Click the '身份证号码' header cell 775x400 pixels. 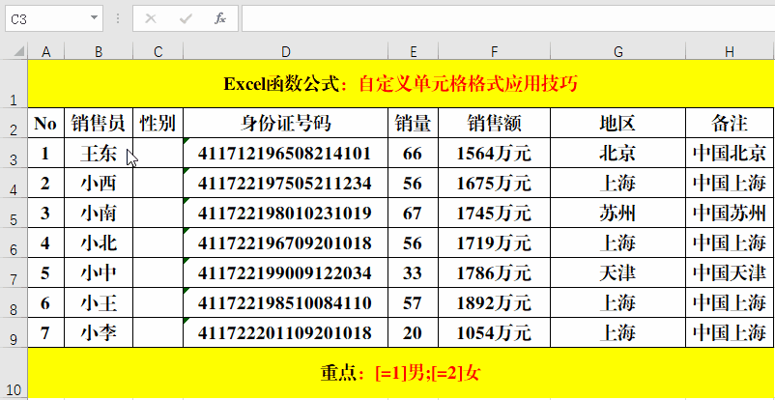(285, 123)
